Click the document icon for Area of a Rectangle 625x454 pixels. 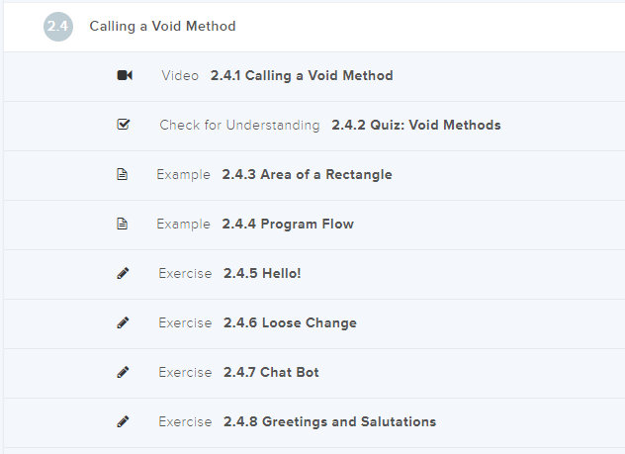[123, 175]
